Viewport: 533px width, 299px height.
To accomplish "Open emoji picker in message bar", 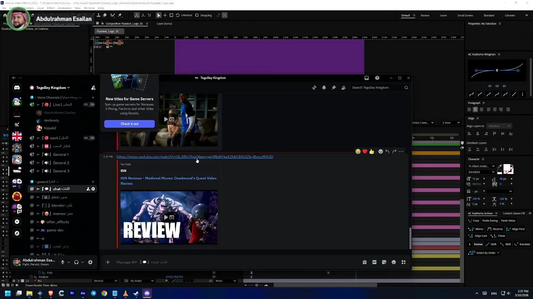I will point(394,262).
